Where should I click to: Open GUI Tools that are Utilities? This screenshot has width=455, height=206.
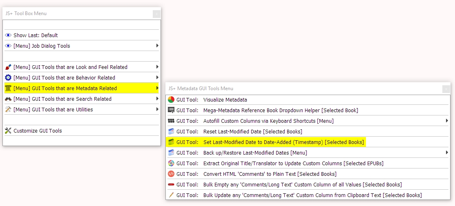pos(82,109)
